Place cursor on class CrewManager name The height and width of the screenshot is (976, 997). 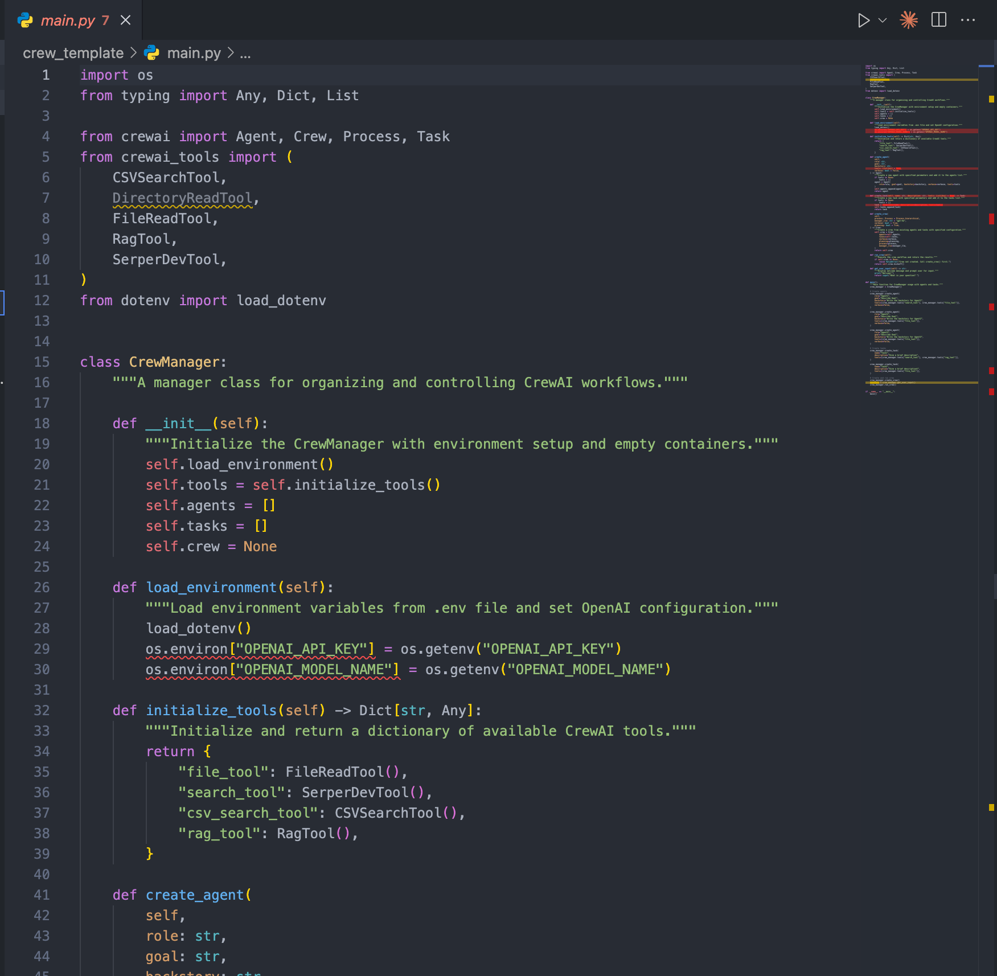[x=174, y=362]
